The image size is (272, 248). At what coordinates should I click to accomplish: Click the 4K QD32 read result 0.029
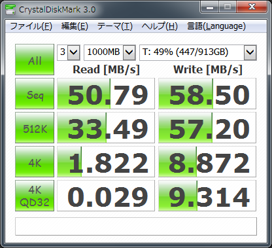pos(106,196)
